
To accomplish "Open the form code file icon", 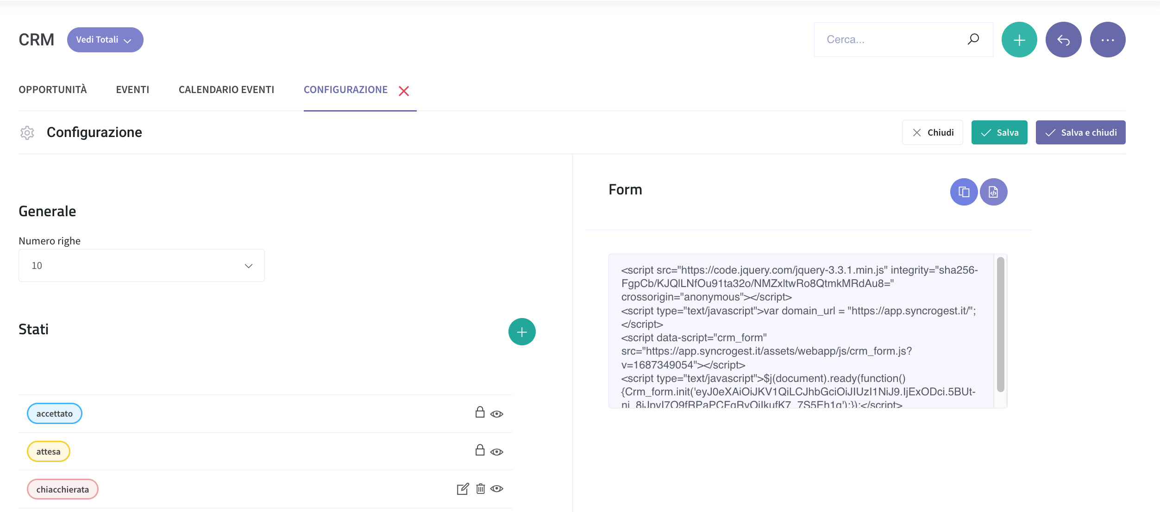I will (x=993, y=192).
